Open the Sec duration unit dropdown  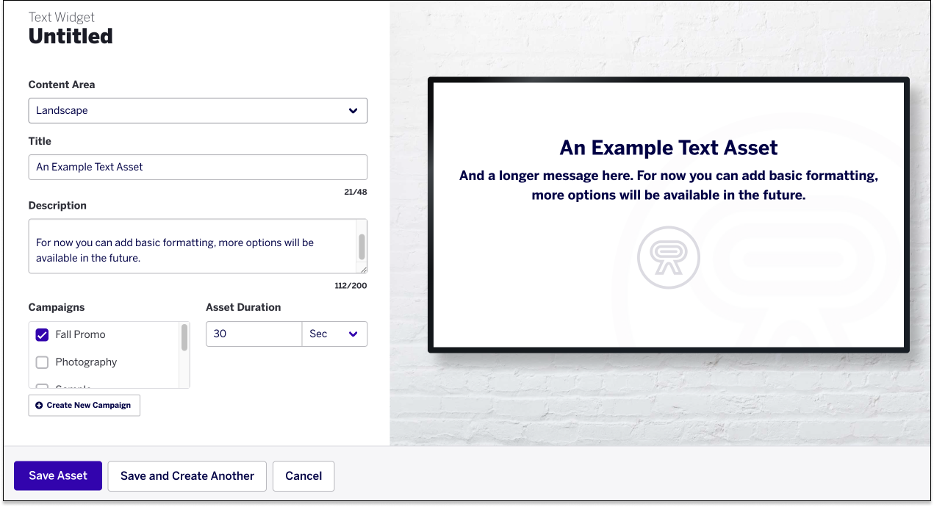click(x=334, y=334)
